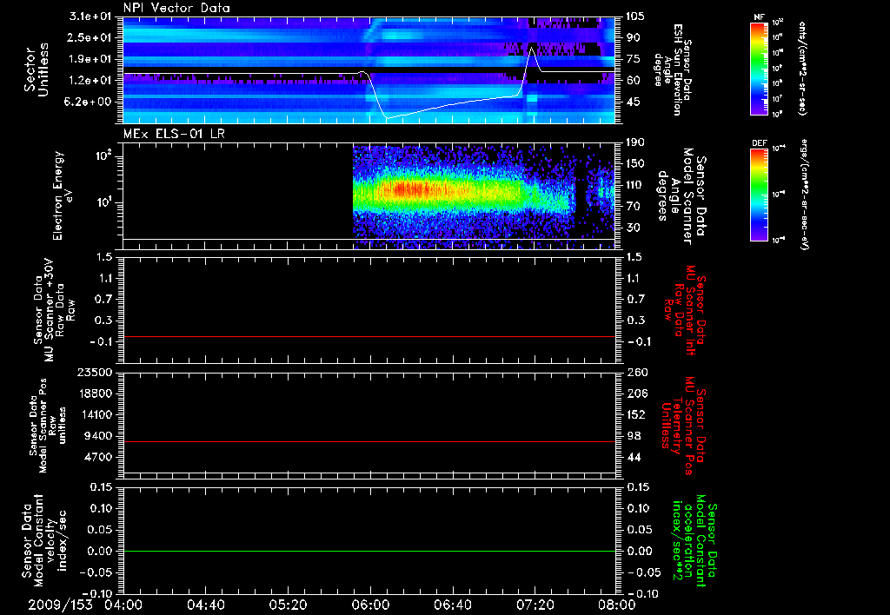This screenshot has height=615, width=890.
Task: Click the '07:20' time axis label
Action: pyautogui.click(x=535, y=605)
